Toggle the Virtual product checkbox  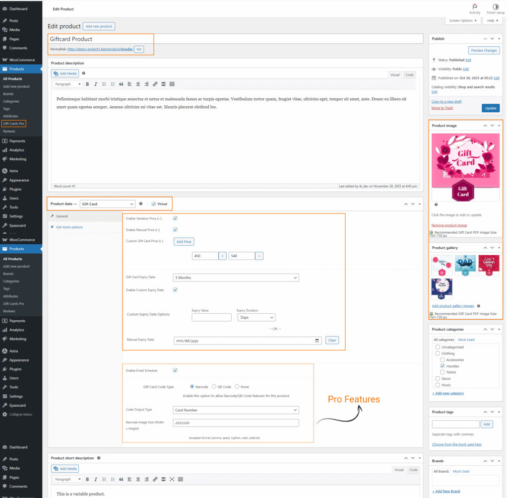[x=154, y=204]
